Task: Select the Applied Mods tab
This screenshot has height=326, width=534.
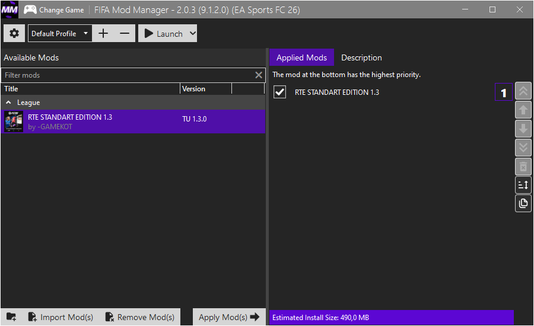Action: pyautogui.click(x=301, y=57)
